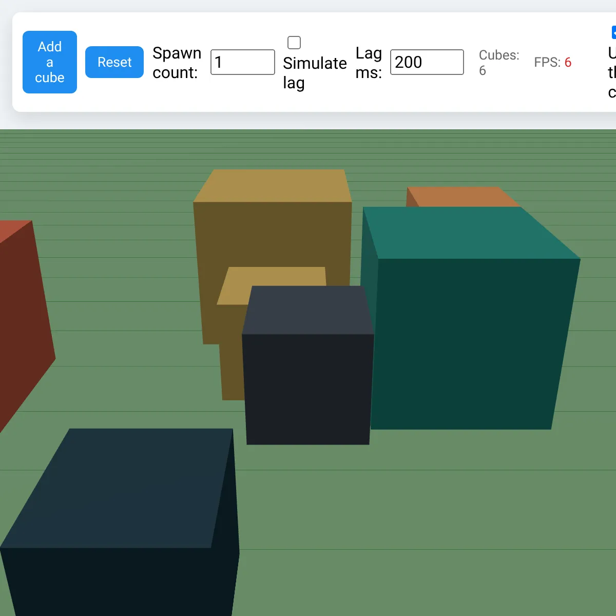Select the navy blue cube in the foreground
616x616 pixels.
click(x=118, y=513)
